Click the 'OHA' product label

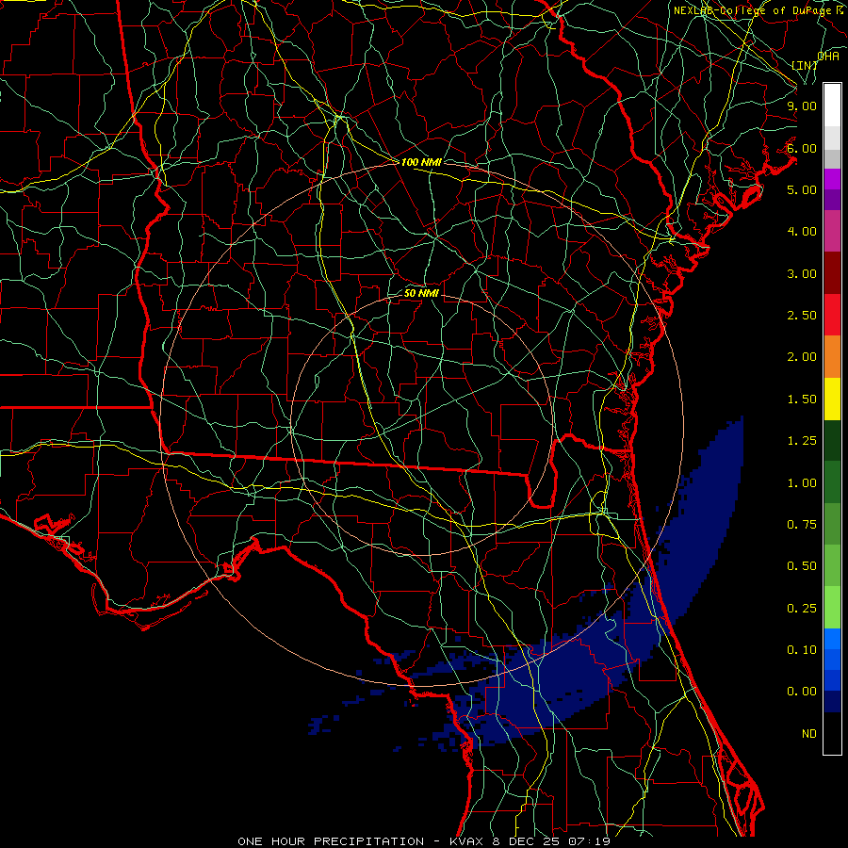coord(828,56)
